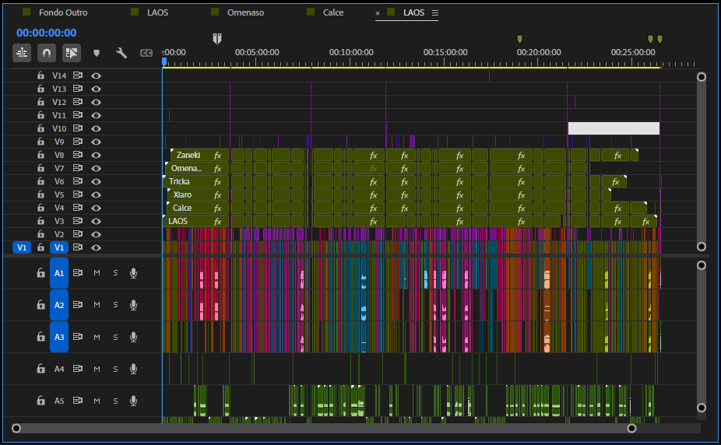Adjust audio tracks vertical zoom bottom handle

click(x=702, y=408)
